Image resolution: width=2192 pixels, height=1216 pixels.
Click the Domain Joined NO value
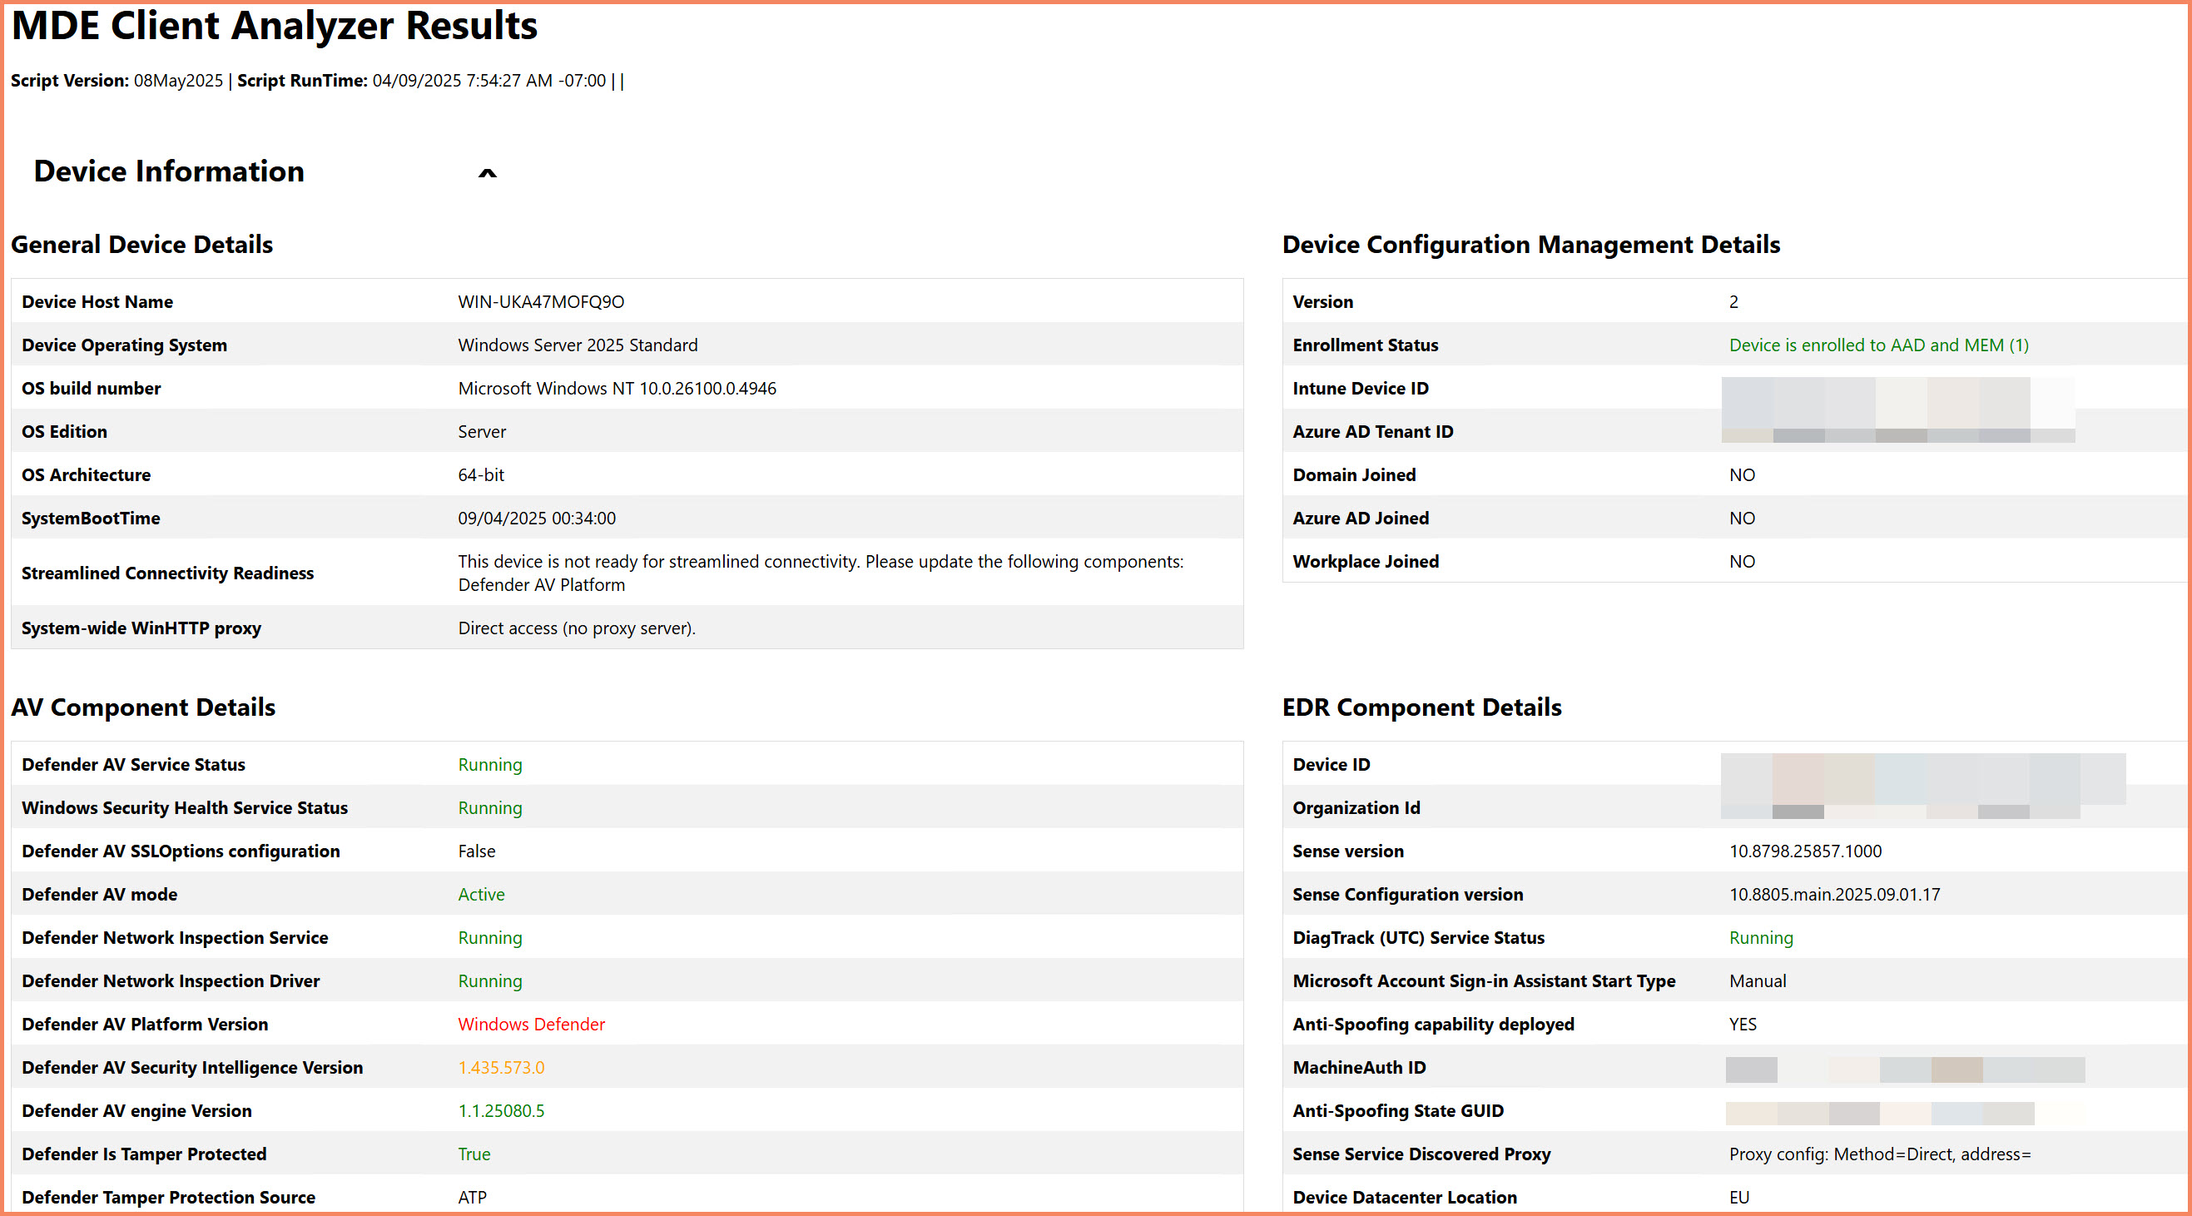pos(1742,474)
